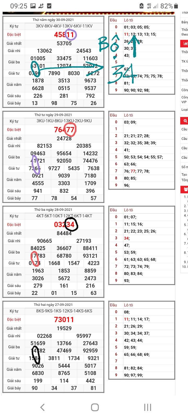This screenshot has width=188, height=419.
Task: Tap second prize number 95997
Action: [x=84, y=336]
